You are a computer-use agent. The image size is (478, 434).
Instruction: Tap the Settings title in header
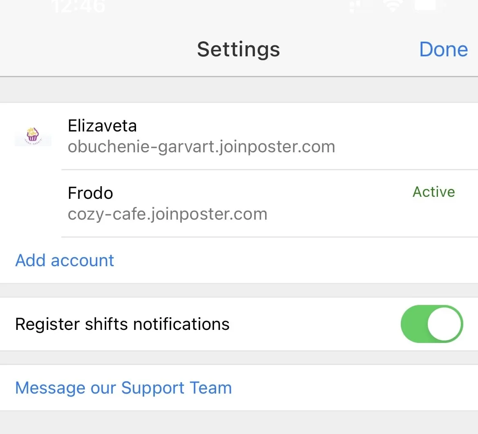(238, 49)
